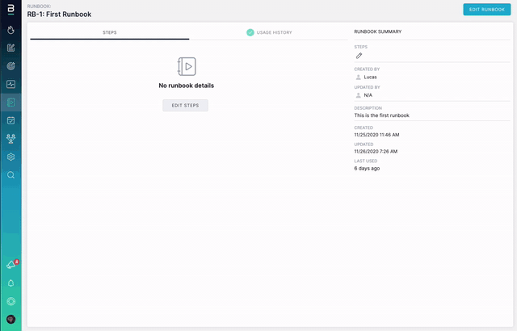This screenshot has width=517, height=331.
Task: Open the pulse monitor sidebar icon
Action: click(x=11, y=84)
